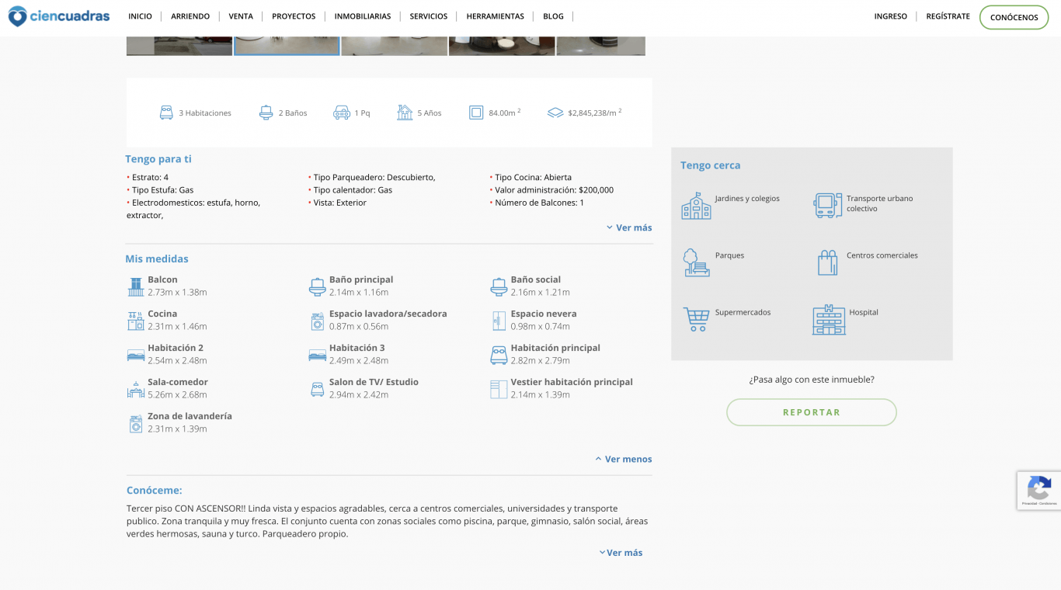The width and height of the screenshot is (1061, 590).
Task: Click the school icon for Jardines y colegios
Action: [696, 206]
